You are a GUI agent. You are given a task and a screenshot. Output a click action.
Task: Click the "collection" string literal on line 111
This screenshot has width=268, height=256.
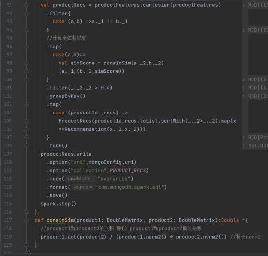click(x=89, y=171)
